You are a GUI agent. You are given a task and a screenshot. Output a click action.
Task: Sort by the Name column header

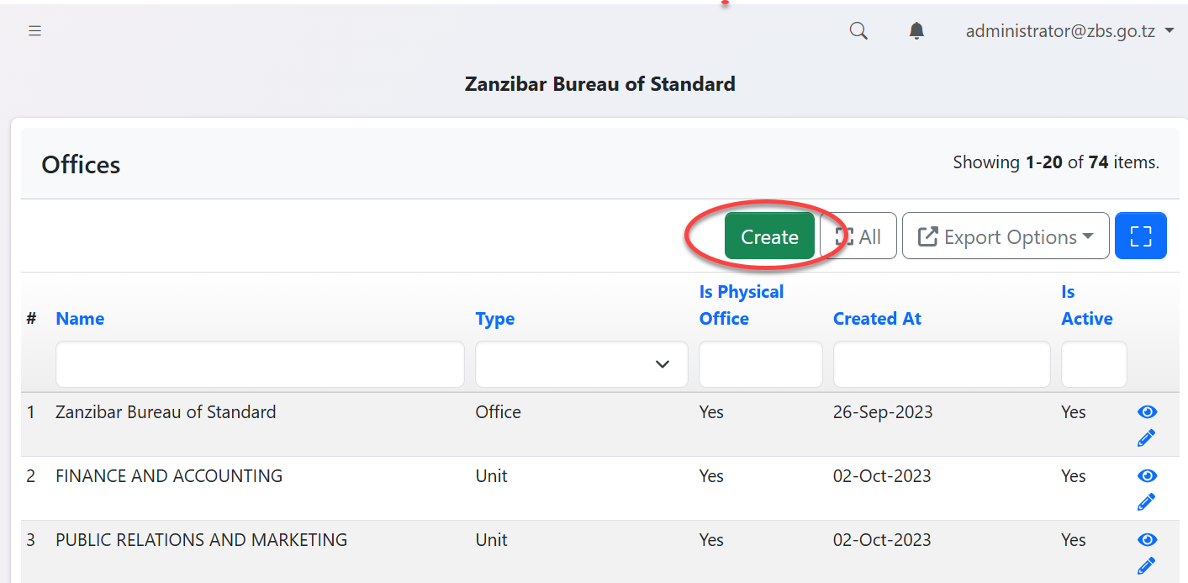[80, 319]
